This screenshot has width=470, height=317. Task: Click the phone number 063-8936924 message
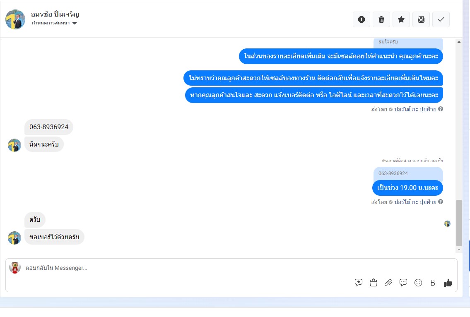click(49, 127)
